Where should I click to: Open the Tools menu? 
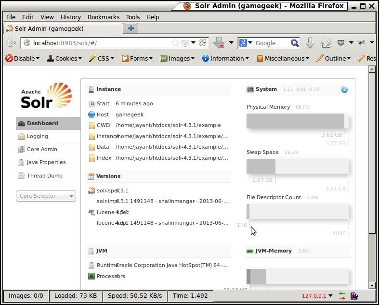pos(133,17)
